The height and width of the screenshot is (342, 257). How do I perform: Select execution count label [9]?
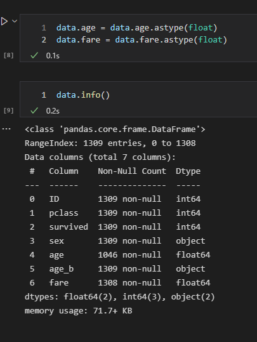8,110
